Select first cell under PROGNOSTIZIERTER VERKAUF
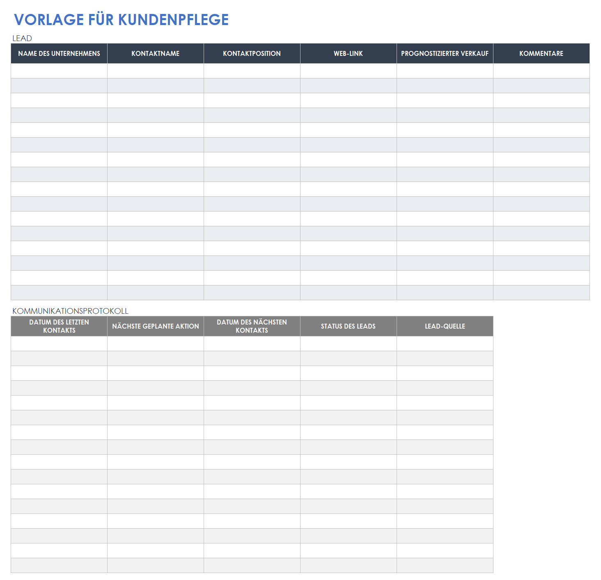This screenshot has width=601, height=580. [x=445, y=71]
